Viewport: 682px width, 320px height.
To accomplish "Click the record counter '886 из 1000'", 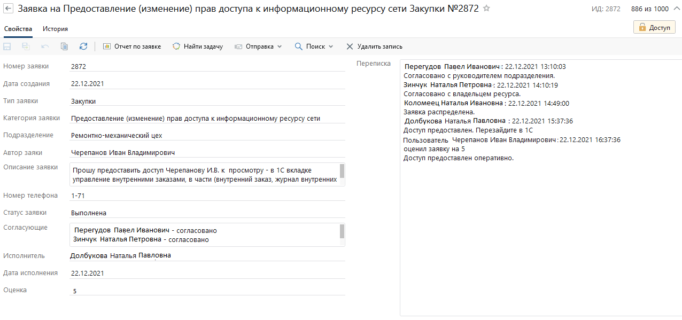I will [x=650, y=9].
